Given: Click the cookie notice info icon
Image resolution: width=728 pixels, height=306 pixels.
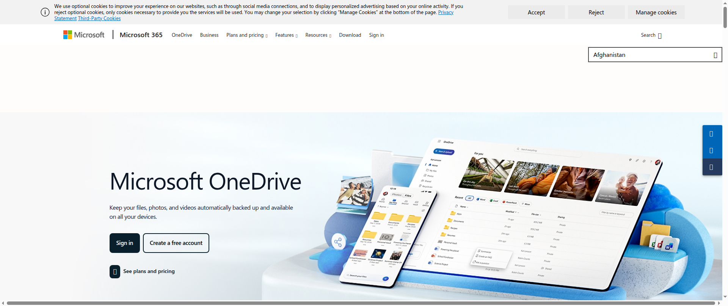Looking at the screenshot, I should coord(45,12).
